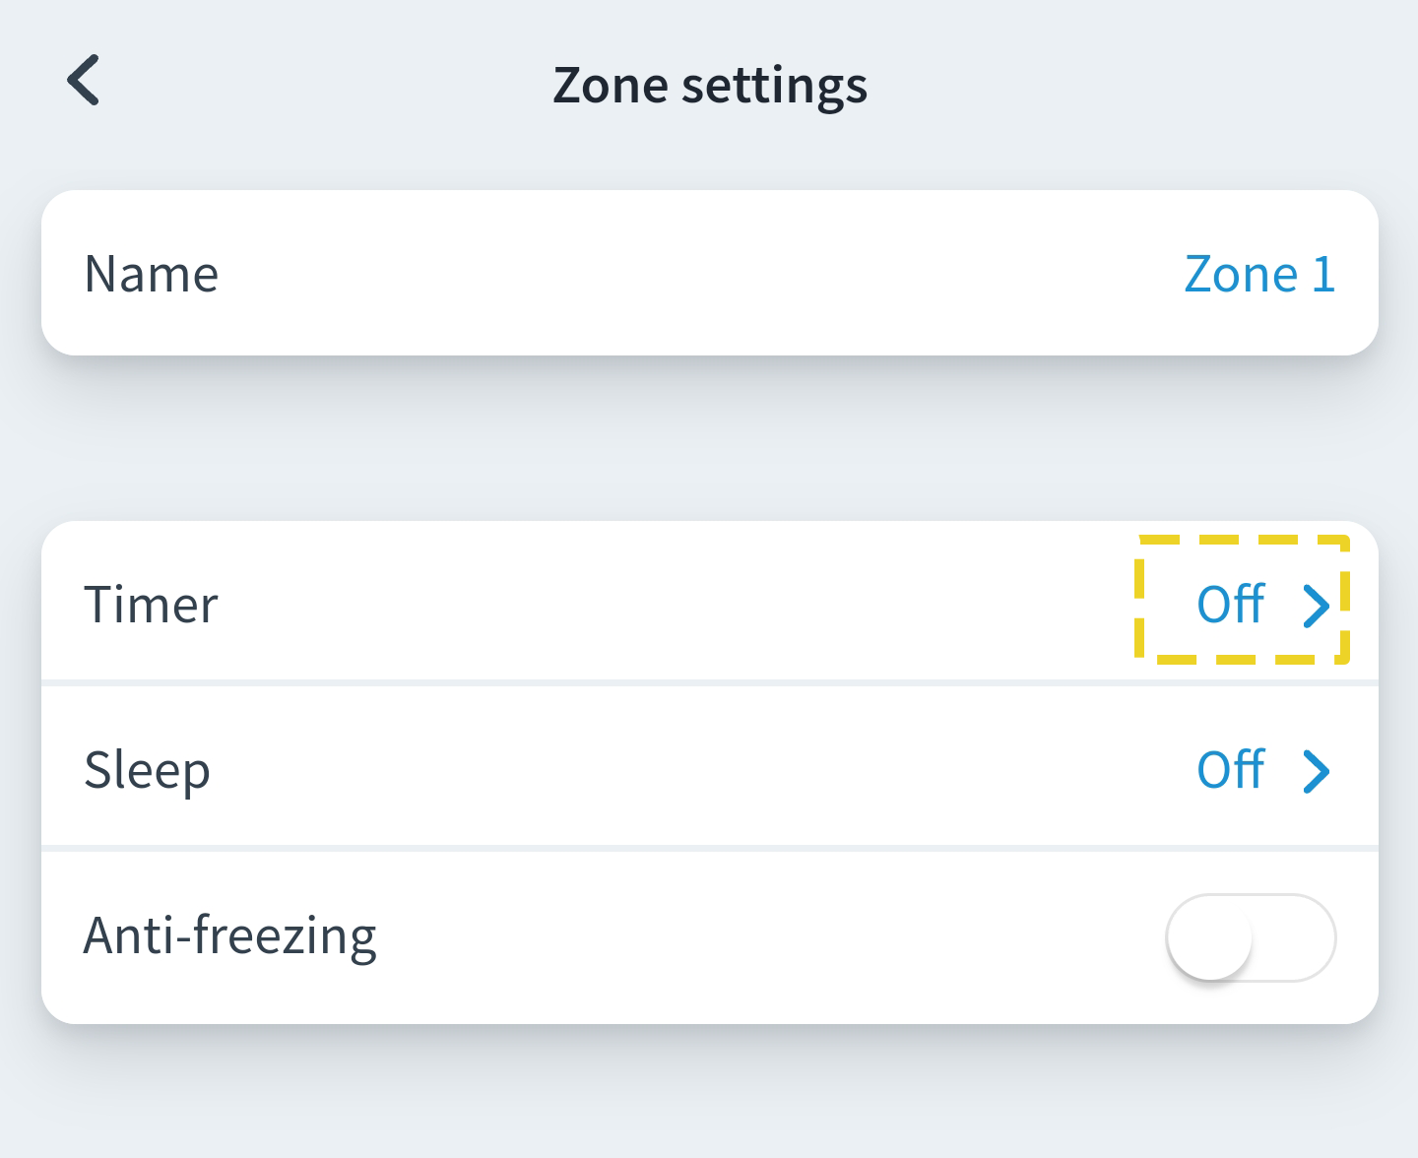This screenshot has width=1418, height=1158.
Task: Click the Anti-freezing label text
Action: click(x=229, y=936)
